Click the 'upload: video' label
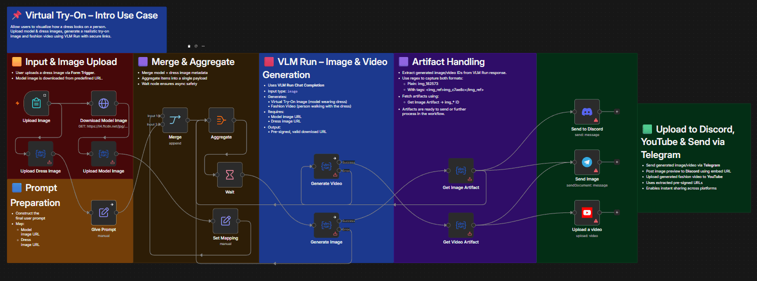 click(587, 235)
